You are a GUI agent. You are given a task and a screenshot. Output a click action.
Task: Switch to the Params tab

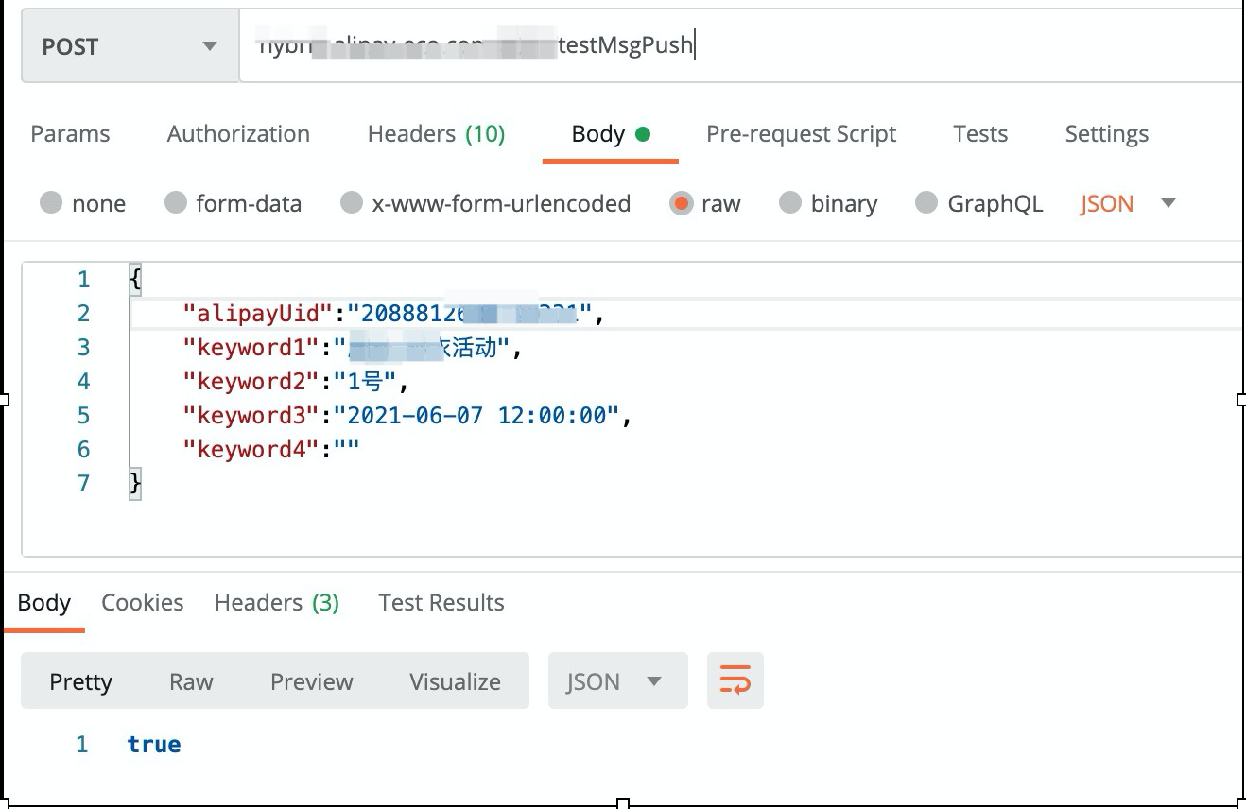pos(70,134)
